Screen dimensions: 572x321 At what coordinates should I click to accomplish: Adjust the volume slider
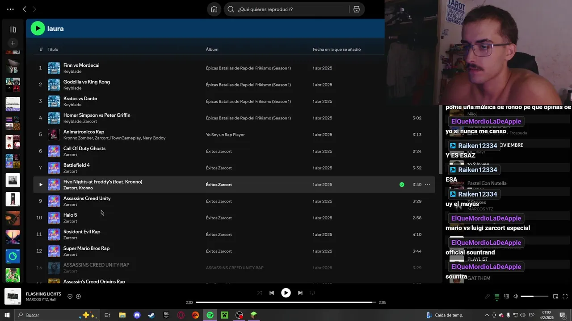point(534,296)
